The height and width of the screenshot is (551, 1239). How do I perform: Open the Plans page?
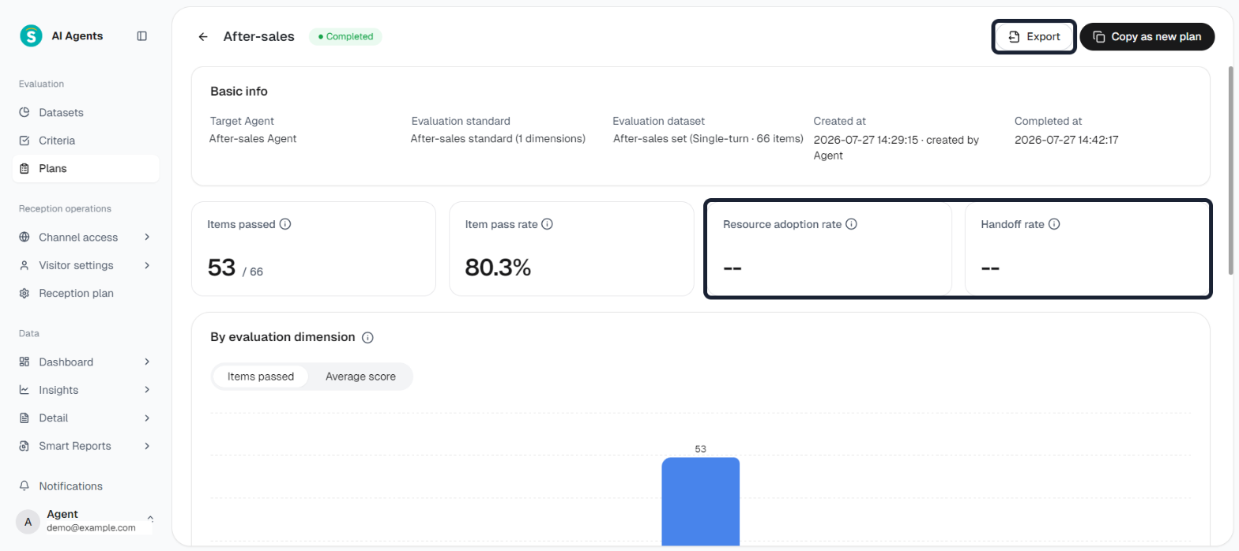coord(85,168)
